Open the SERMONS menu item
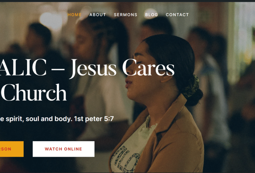This screenshot has height=173, width=255. pos(125,15)
